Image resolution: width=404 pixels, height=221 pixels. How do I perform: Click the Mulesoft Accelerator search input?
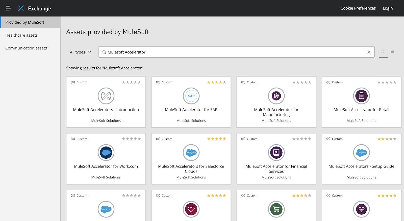(x=236, y=52)
